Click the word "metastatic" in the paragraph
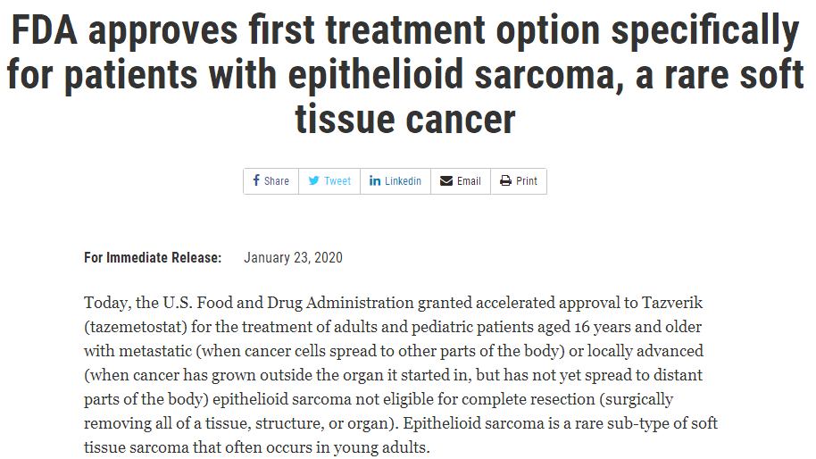This screenshot has height=459, width=816. (x=155, y=351)
